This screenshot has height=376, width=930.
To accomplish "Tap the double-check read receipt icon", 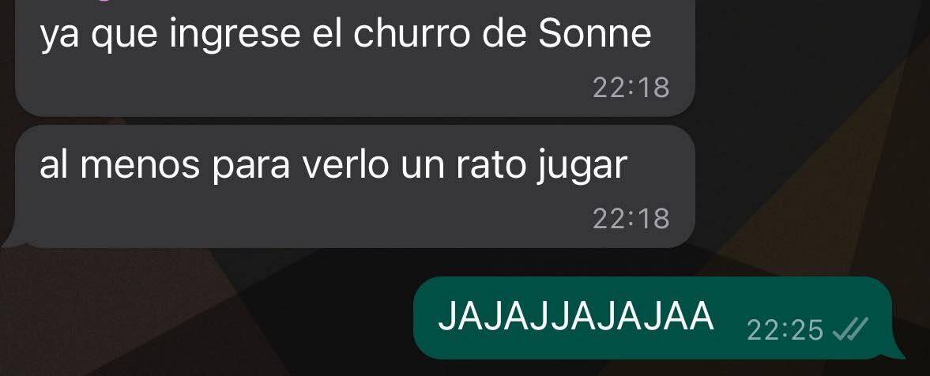I will click(x=851, y=329).
